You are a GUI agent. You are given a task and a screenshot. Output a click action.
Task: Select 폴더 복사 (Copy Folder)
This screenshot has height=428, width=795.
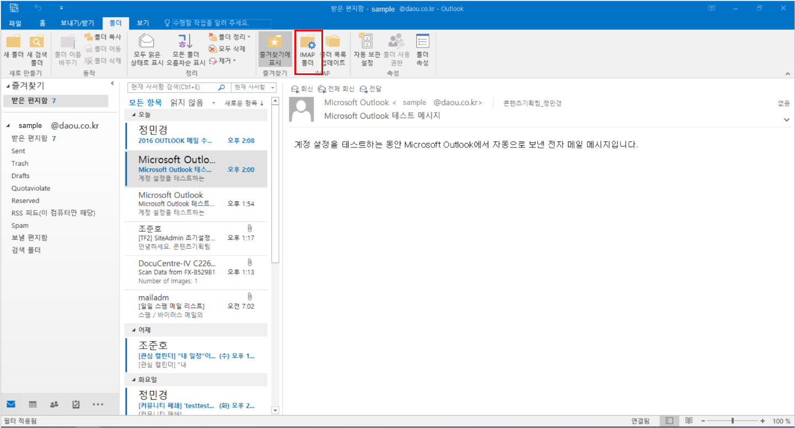click(x=103, y=37)
